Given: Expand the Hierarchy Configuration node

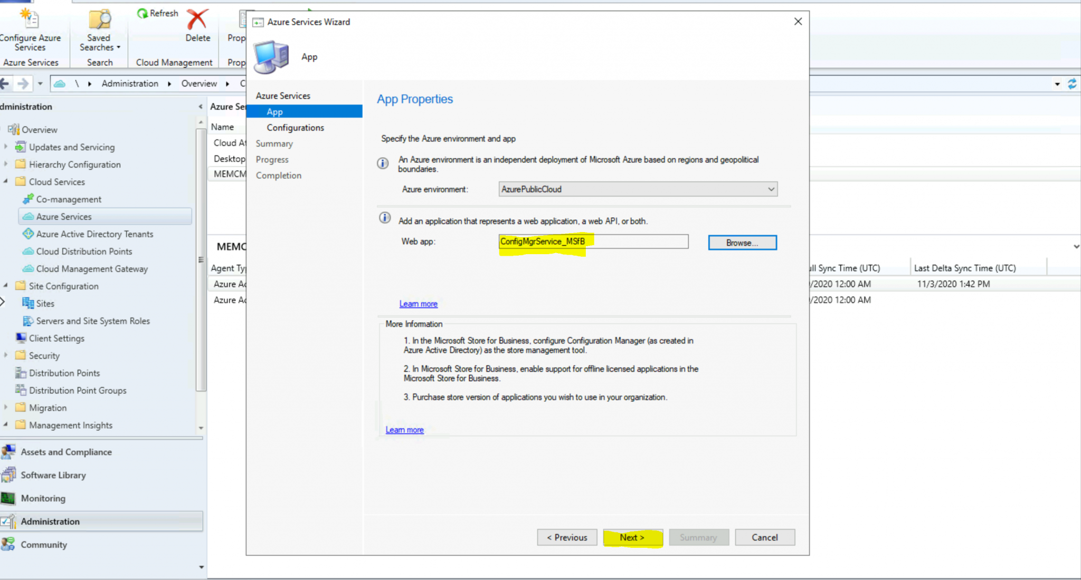Looking at the screenshot, I should [6, 164].
